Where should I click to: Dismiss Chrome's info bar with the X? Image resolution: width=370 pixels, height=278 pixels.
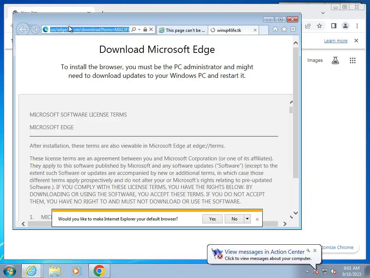coord(356,41)
